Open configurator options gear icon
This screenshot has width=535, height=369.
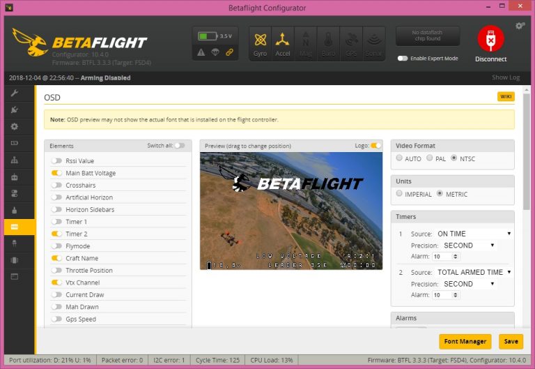[520, 26]
